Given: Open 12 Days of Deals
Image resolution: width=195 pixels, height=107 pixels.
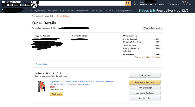Looking at the screenshot, I should pyautogui.click(x=38, y=11).
